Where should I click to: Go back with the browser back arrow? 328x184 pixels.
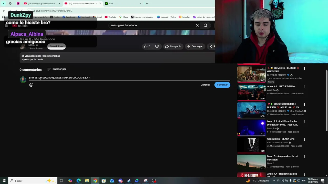coord(4,11)
